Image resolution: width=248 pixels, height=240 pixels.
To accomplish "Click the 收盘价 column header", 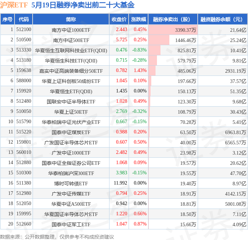I will pos(119,19).
